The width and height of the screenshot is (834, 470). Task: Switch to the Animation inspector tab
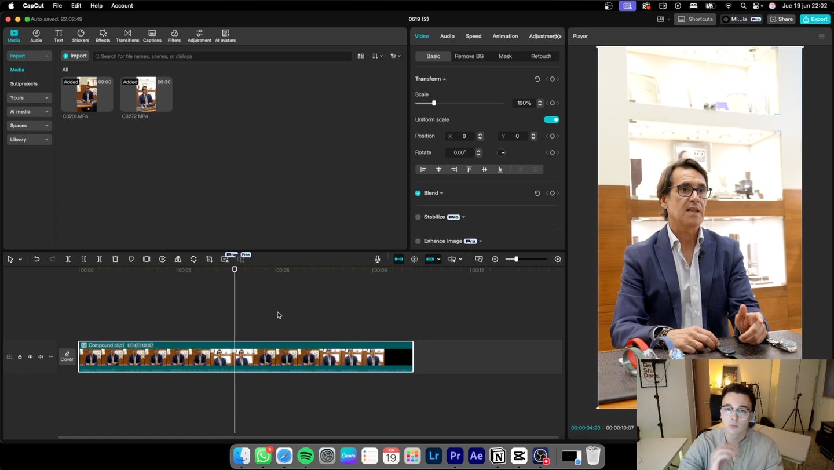coord(505,36)
